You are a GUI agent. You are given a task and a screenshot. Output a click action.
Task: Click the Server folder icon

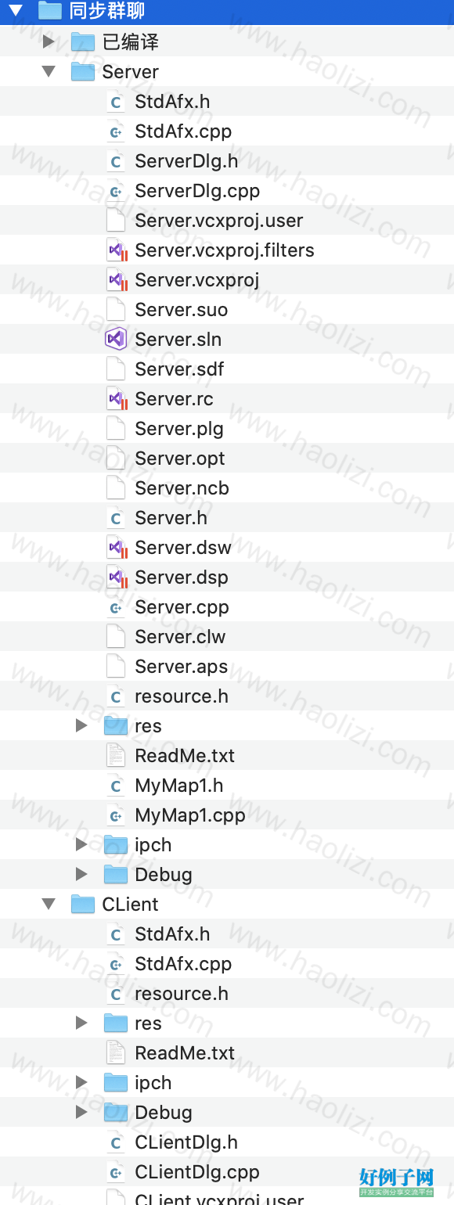coord(83,71)
